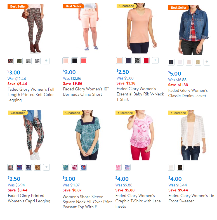Show more swatches for Classic Denim Jacket
Image resolution: width=217 pixels, height=220 pixels.
click(207, 62)
